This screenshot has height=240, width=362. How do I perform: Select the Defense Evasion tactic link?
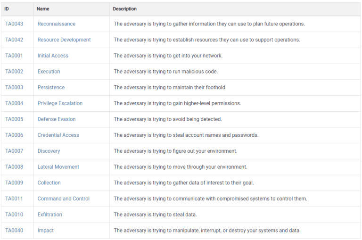(x=57, y=119)
